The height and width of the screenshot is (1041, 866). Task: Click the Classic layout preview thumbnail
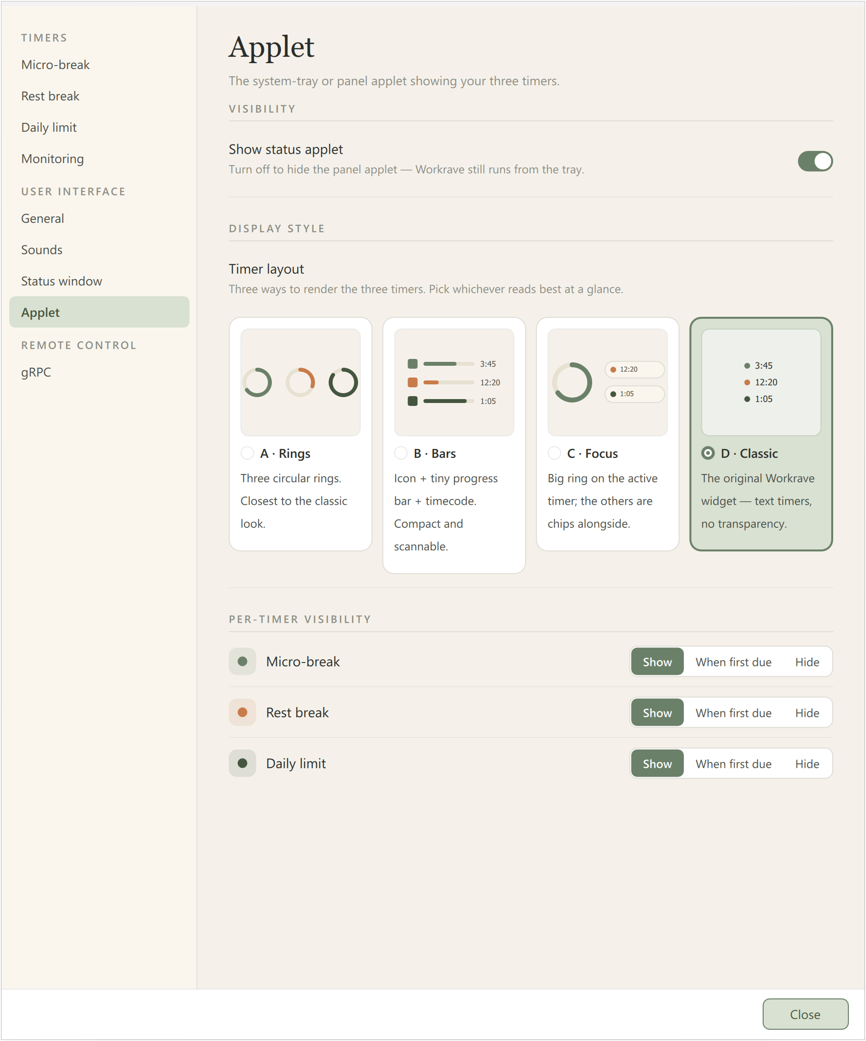click(761, 382)
